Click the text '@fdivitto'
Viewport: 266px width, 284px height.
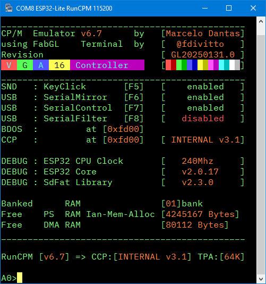point(200,44)
